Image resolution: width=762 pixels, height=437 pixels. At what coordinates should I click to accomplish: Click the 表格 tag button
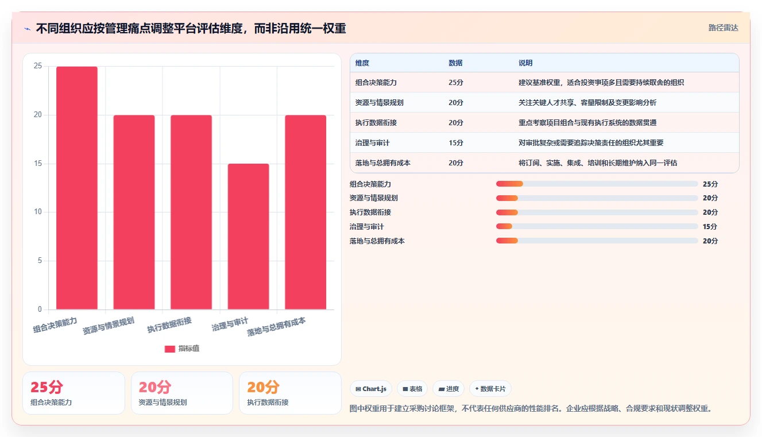pyautogui.click(x=412, y=389)
